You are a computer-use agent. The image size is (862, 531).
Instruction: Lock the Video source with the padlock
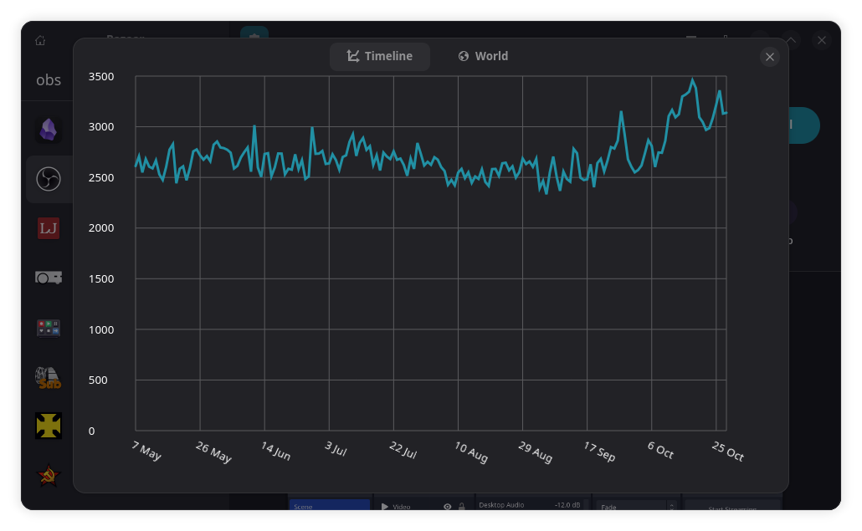tap(461, 506)
